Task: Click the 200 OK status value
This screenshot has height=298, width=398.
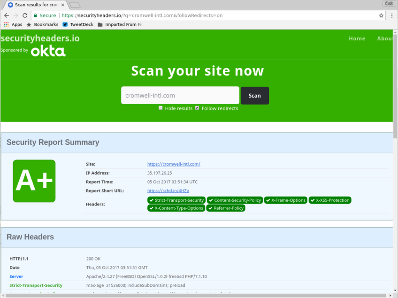Action: tap(93, 259)
